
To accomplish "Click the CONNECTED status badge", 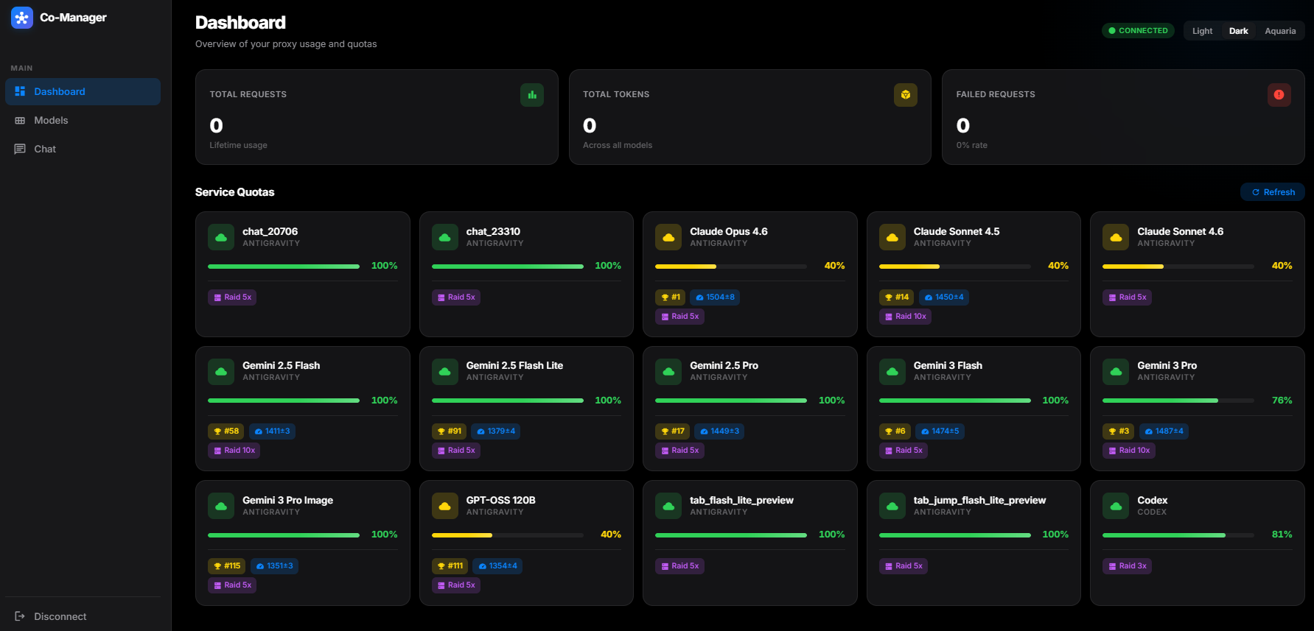I will pyautogui.click(x=1138, y=31).
